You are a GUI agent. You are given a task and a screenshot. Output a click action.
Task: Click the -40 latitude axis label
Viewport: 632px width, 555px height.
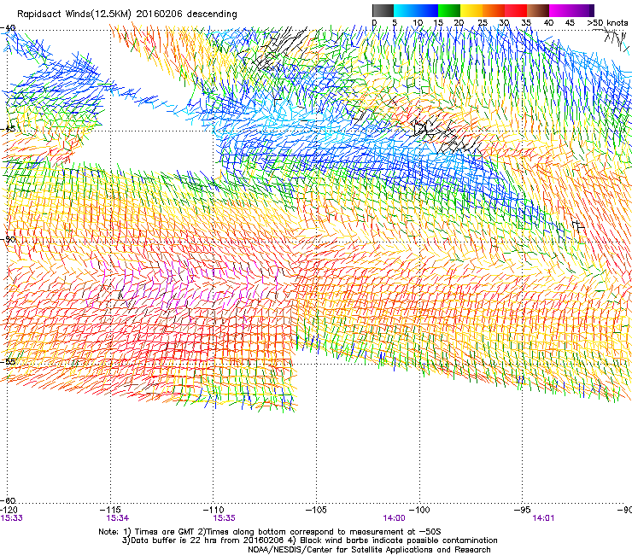pyautogui.click(x=8, y=28)
